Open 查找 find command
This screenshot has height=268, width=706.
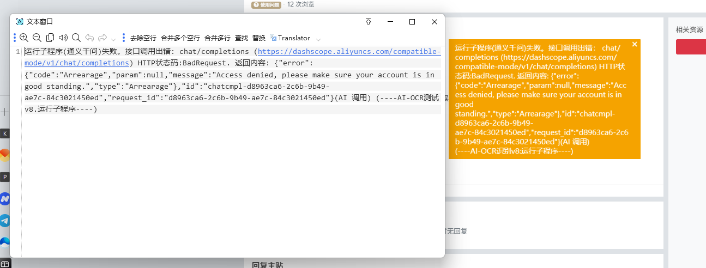(x=242, y=38)
